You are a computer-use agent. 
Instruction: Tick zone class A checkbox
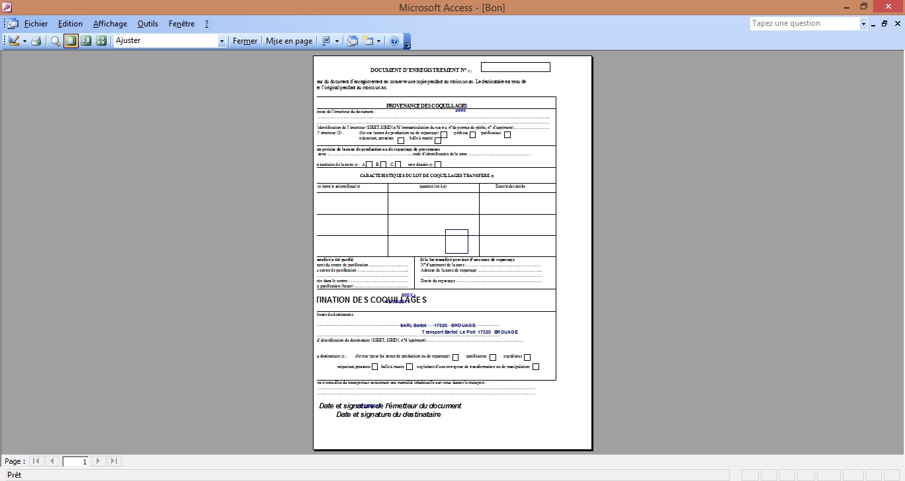click(x=369, y=165)
